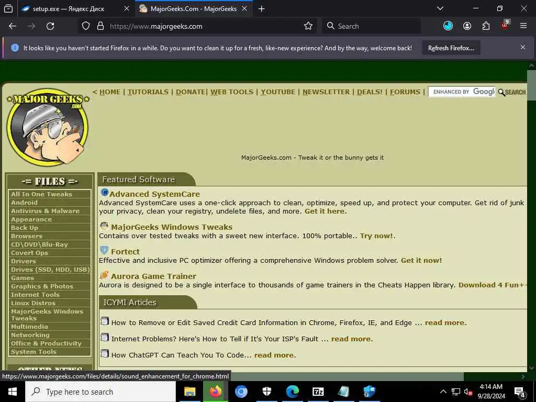Image resolution: width=536 pixels, height=402 pixels.
Task: Open the extensions puzzle piece icon
Action: click(486, 26)
